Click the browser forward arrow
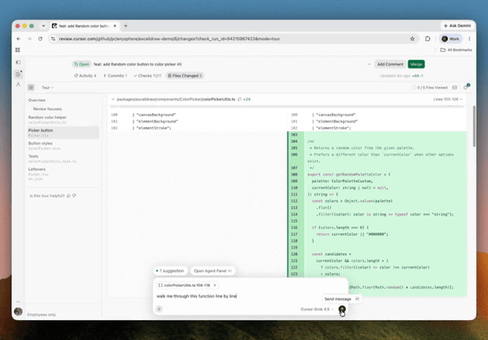Screen dimensions: 488x340 [x=30, y=39]
